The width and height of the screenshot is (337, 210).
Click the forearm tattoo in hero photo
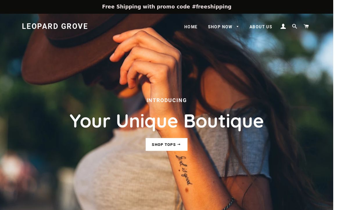(184, 170)
